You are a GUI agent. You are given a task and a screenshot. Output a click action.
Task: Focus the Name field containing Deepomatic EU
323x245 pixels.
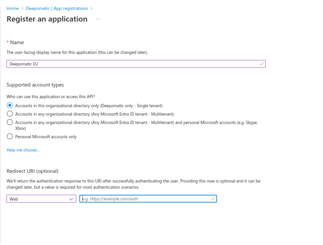[x=131, y=64]
